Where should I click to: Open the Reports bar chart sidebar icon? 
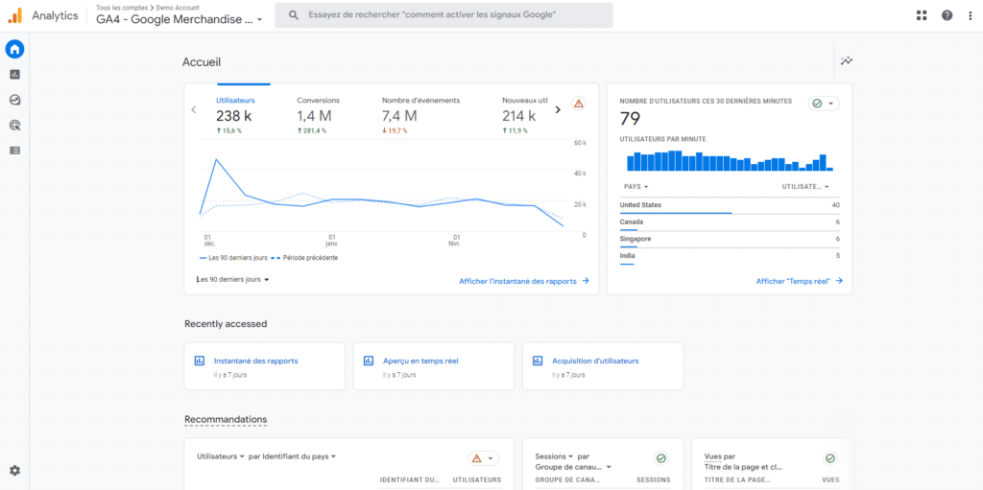point(14,75)
